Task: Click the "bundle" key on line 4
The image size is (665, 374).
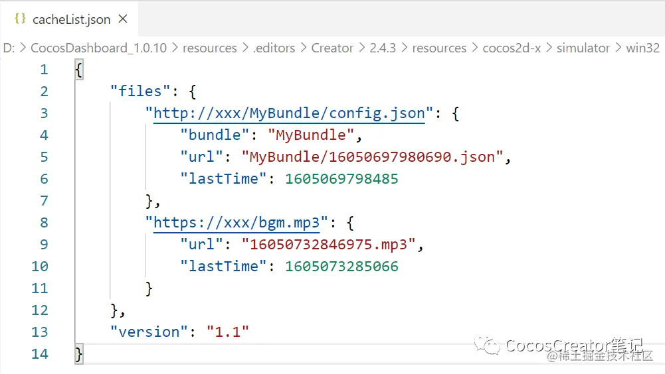Action: [x=215, y=135]
